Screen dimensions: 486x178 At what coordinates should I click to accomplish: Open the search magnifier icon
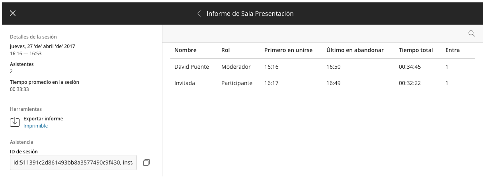472,33
